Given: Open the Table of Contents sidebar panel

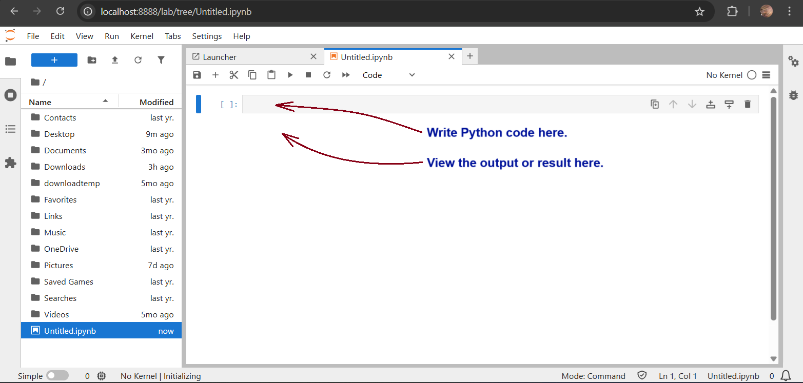Looking at the screenshot, I should (x=10, y=129).
